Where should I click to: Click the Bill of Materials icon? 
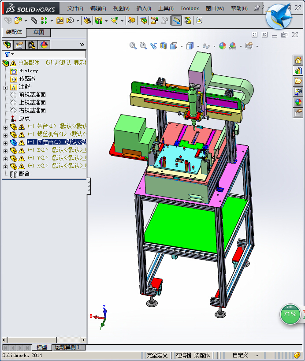click(x=143, y=20)
